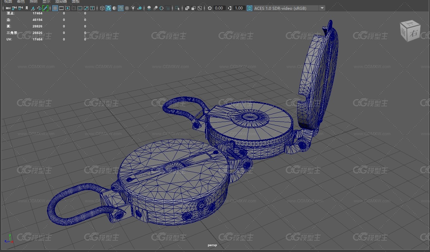Toggle the Gate Mask button
This screenshot has width=430, height=252.
coord(74,8)
